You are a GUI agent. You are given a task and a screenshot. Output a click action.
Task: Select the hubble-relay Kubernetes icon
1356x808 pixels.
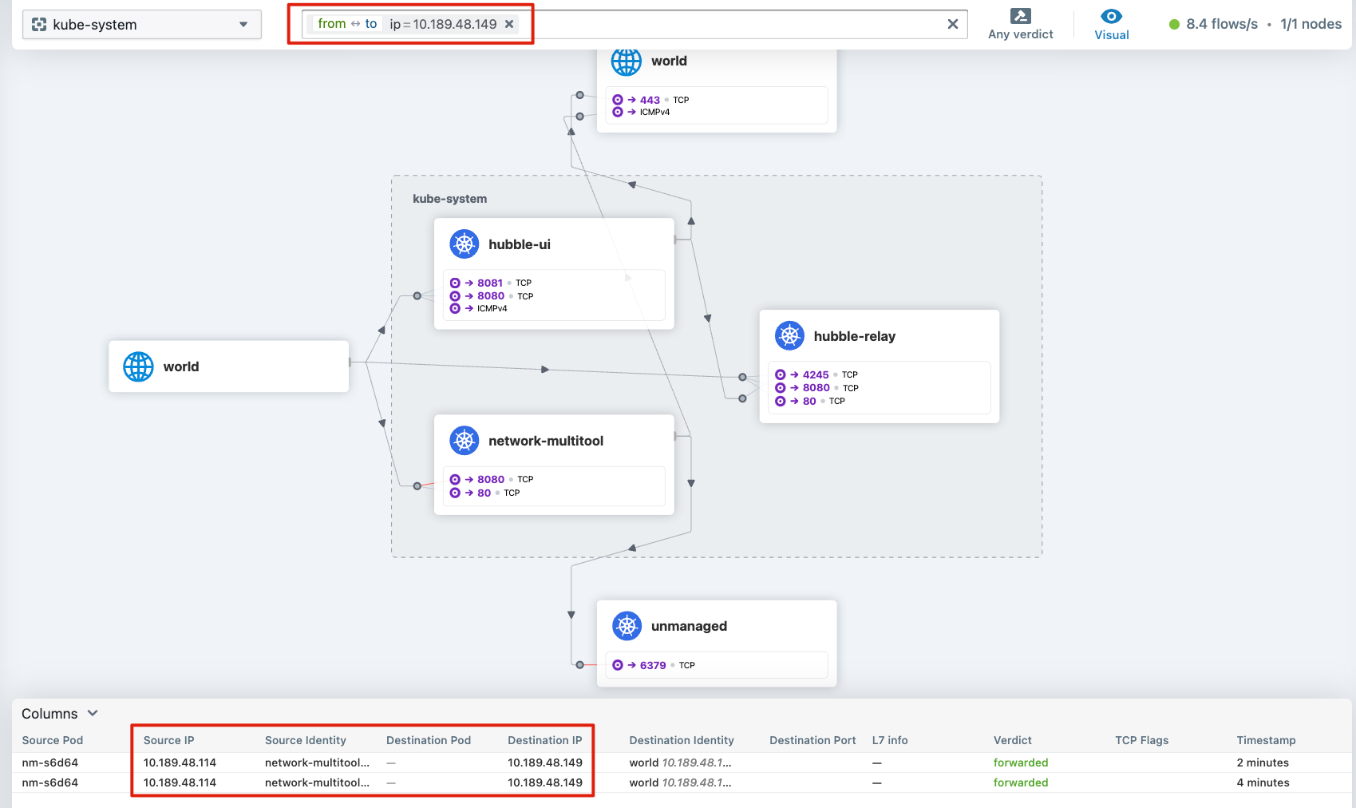(789, 336)
